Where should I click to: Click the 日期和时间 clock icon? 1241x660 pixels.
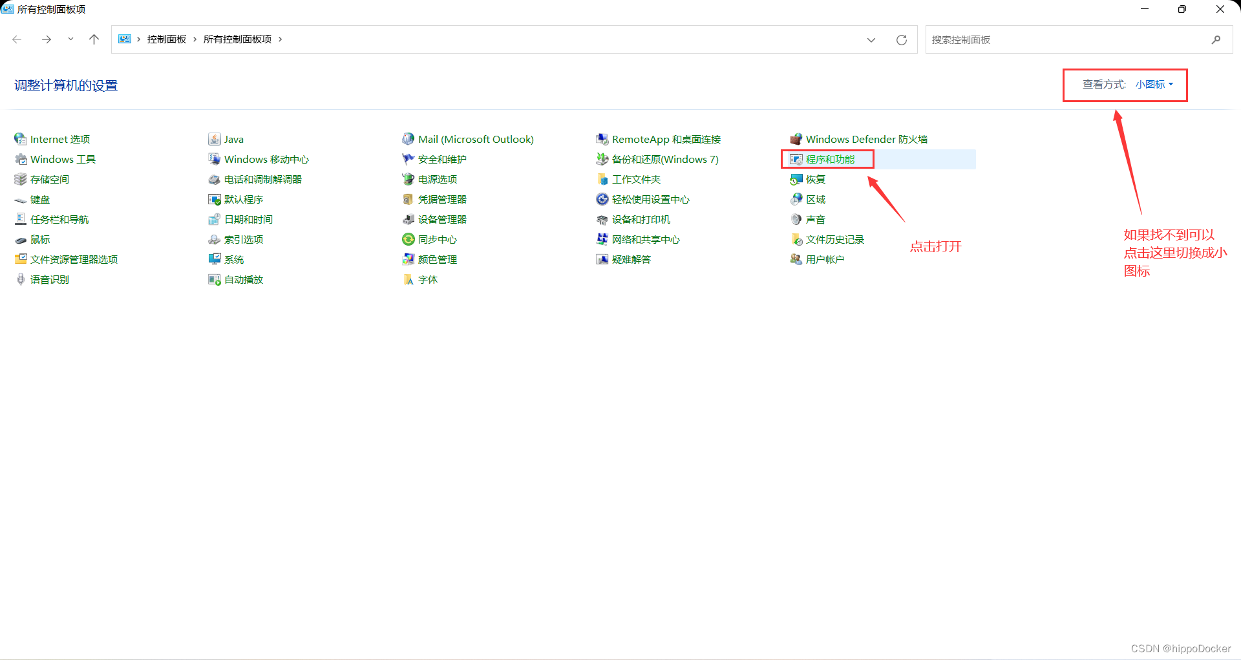215,219
